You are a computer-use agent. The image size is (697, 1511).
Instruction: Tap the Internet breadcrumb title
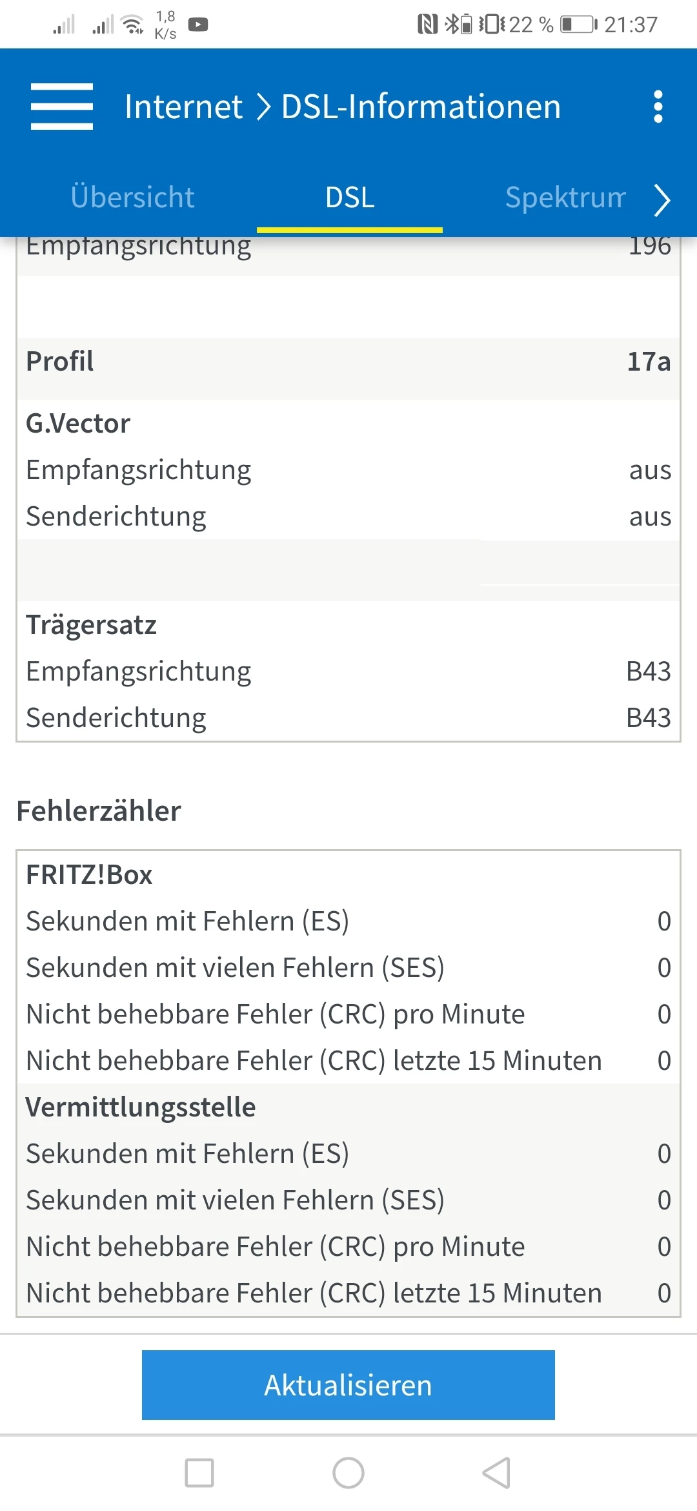click(x=183, y=107)
